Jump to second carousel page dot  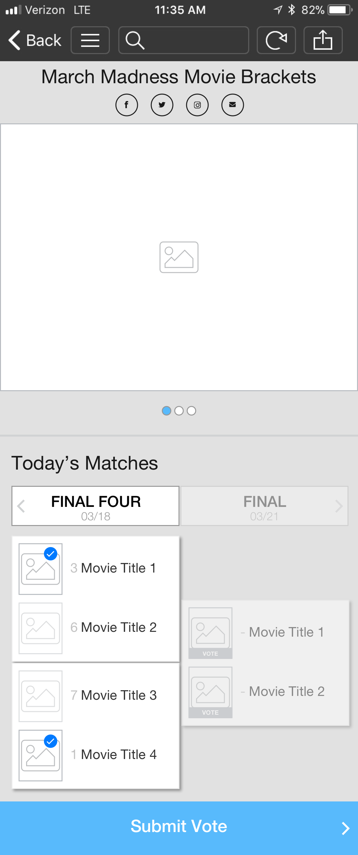point(179,411)
